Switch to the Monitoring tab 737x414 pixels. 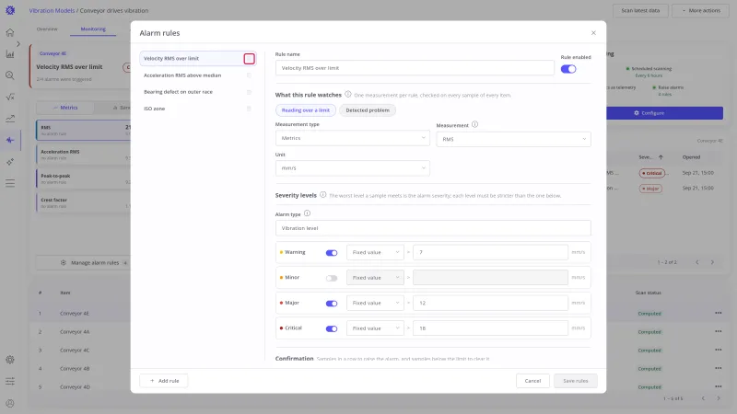click(93, 29)
